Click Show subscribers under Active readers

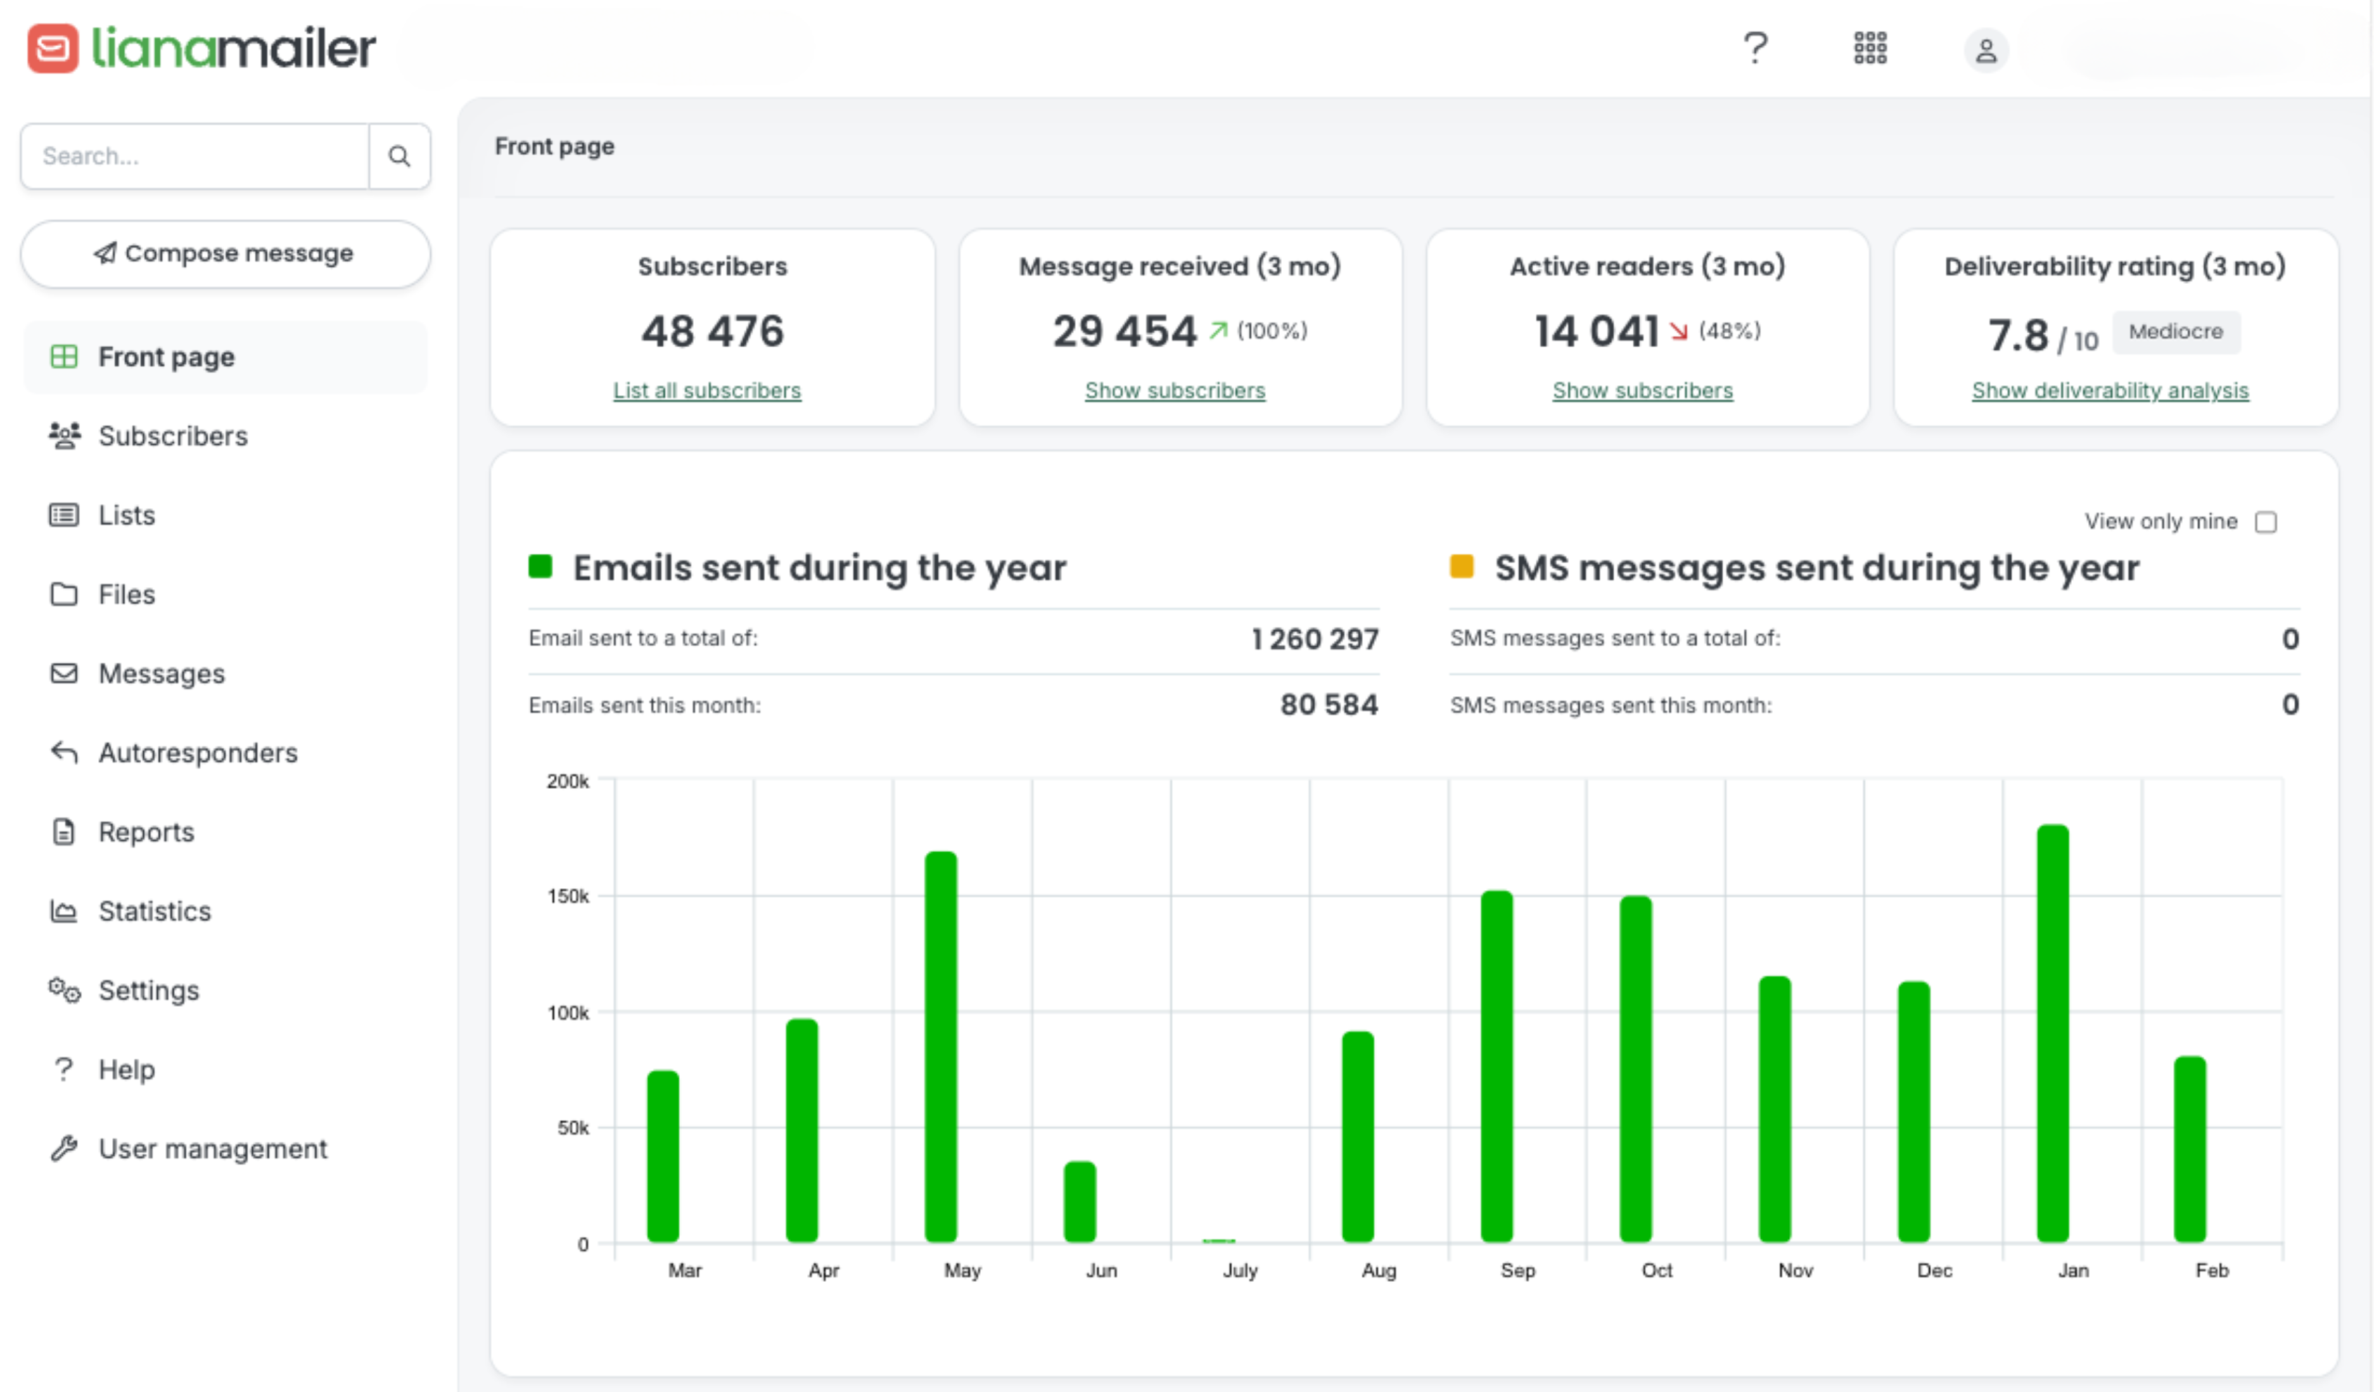point(1642,390)
